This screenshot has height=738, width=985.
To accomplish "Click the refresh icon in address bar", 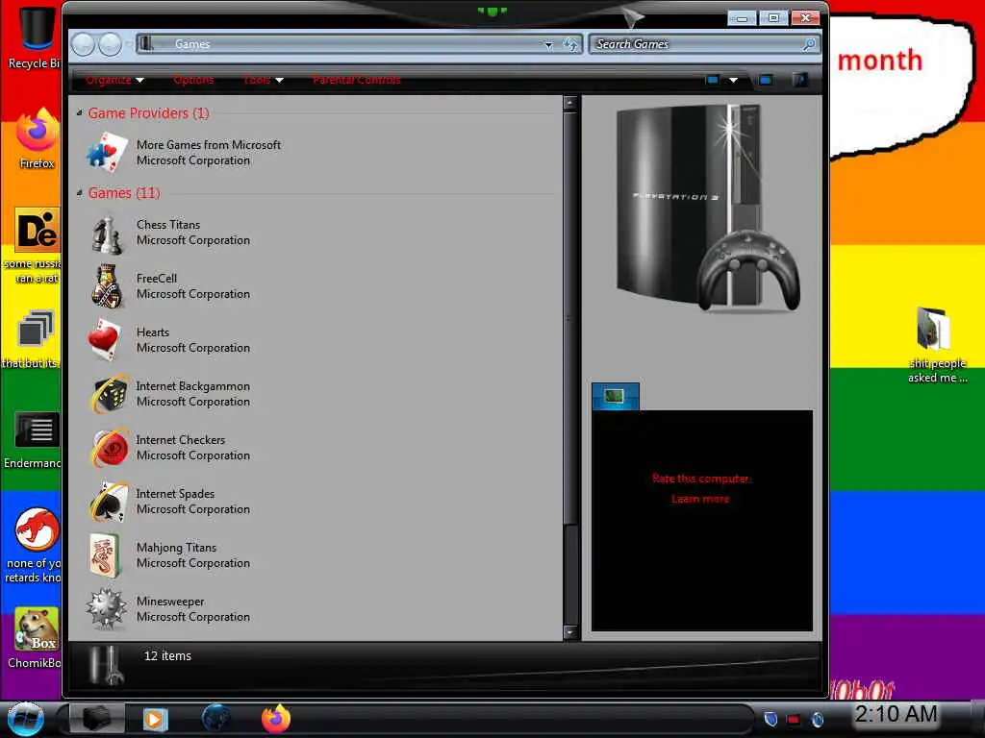I will pyautogui.click(x=570, y=44).
